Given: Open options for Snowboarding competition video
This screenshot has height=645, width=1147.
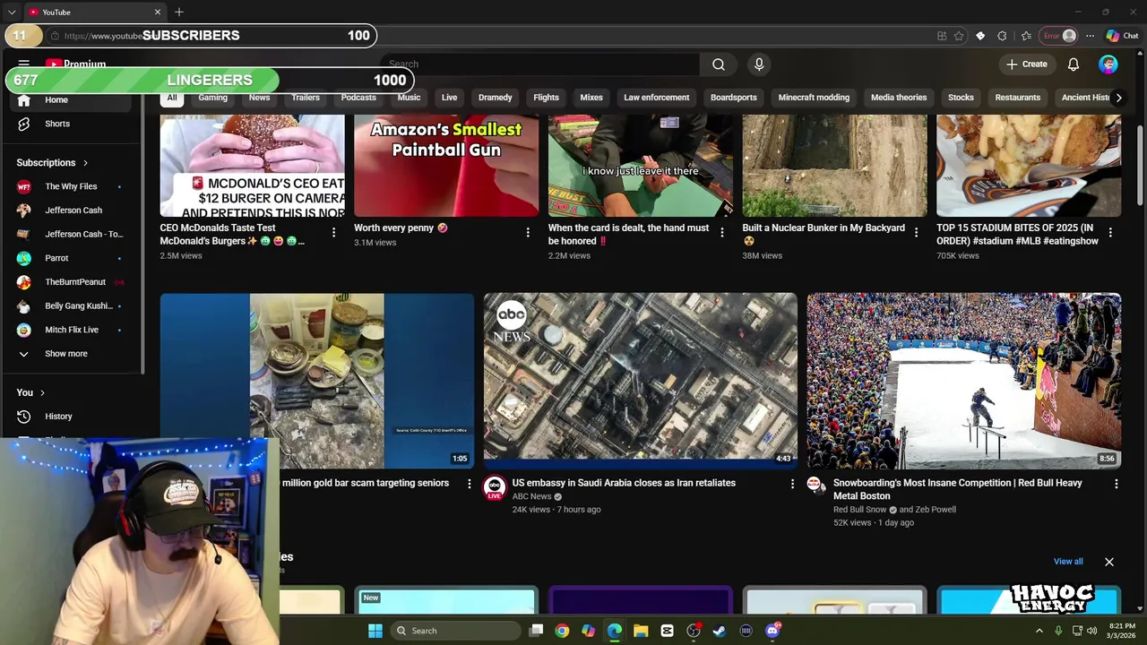Looking at the screenshot, I should (1116, 484).
